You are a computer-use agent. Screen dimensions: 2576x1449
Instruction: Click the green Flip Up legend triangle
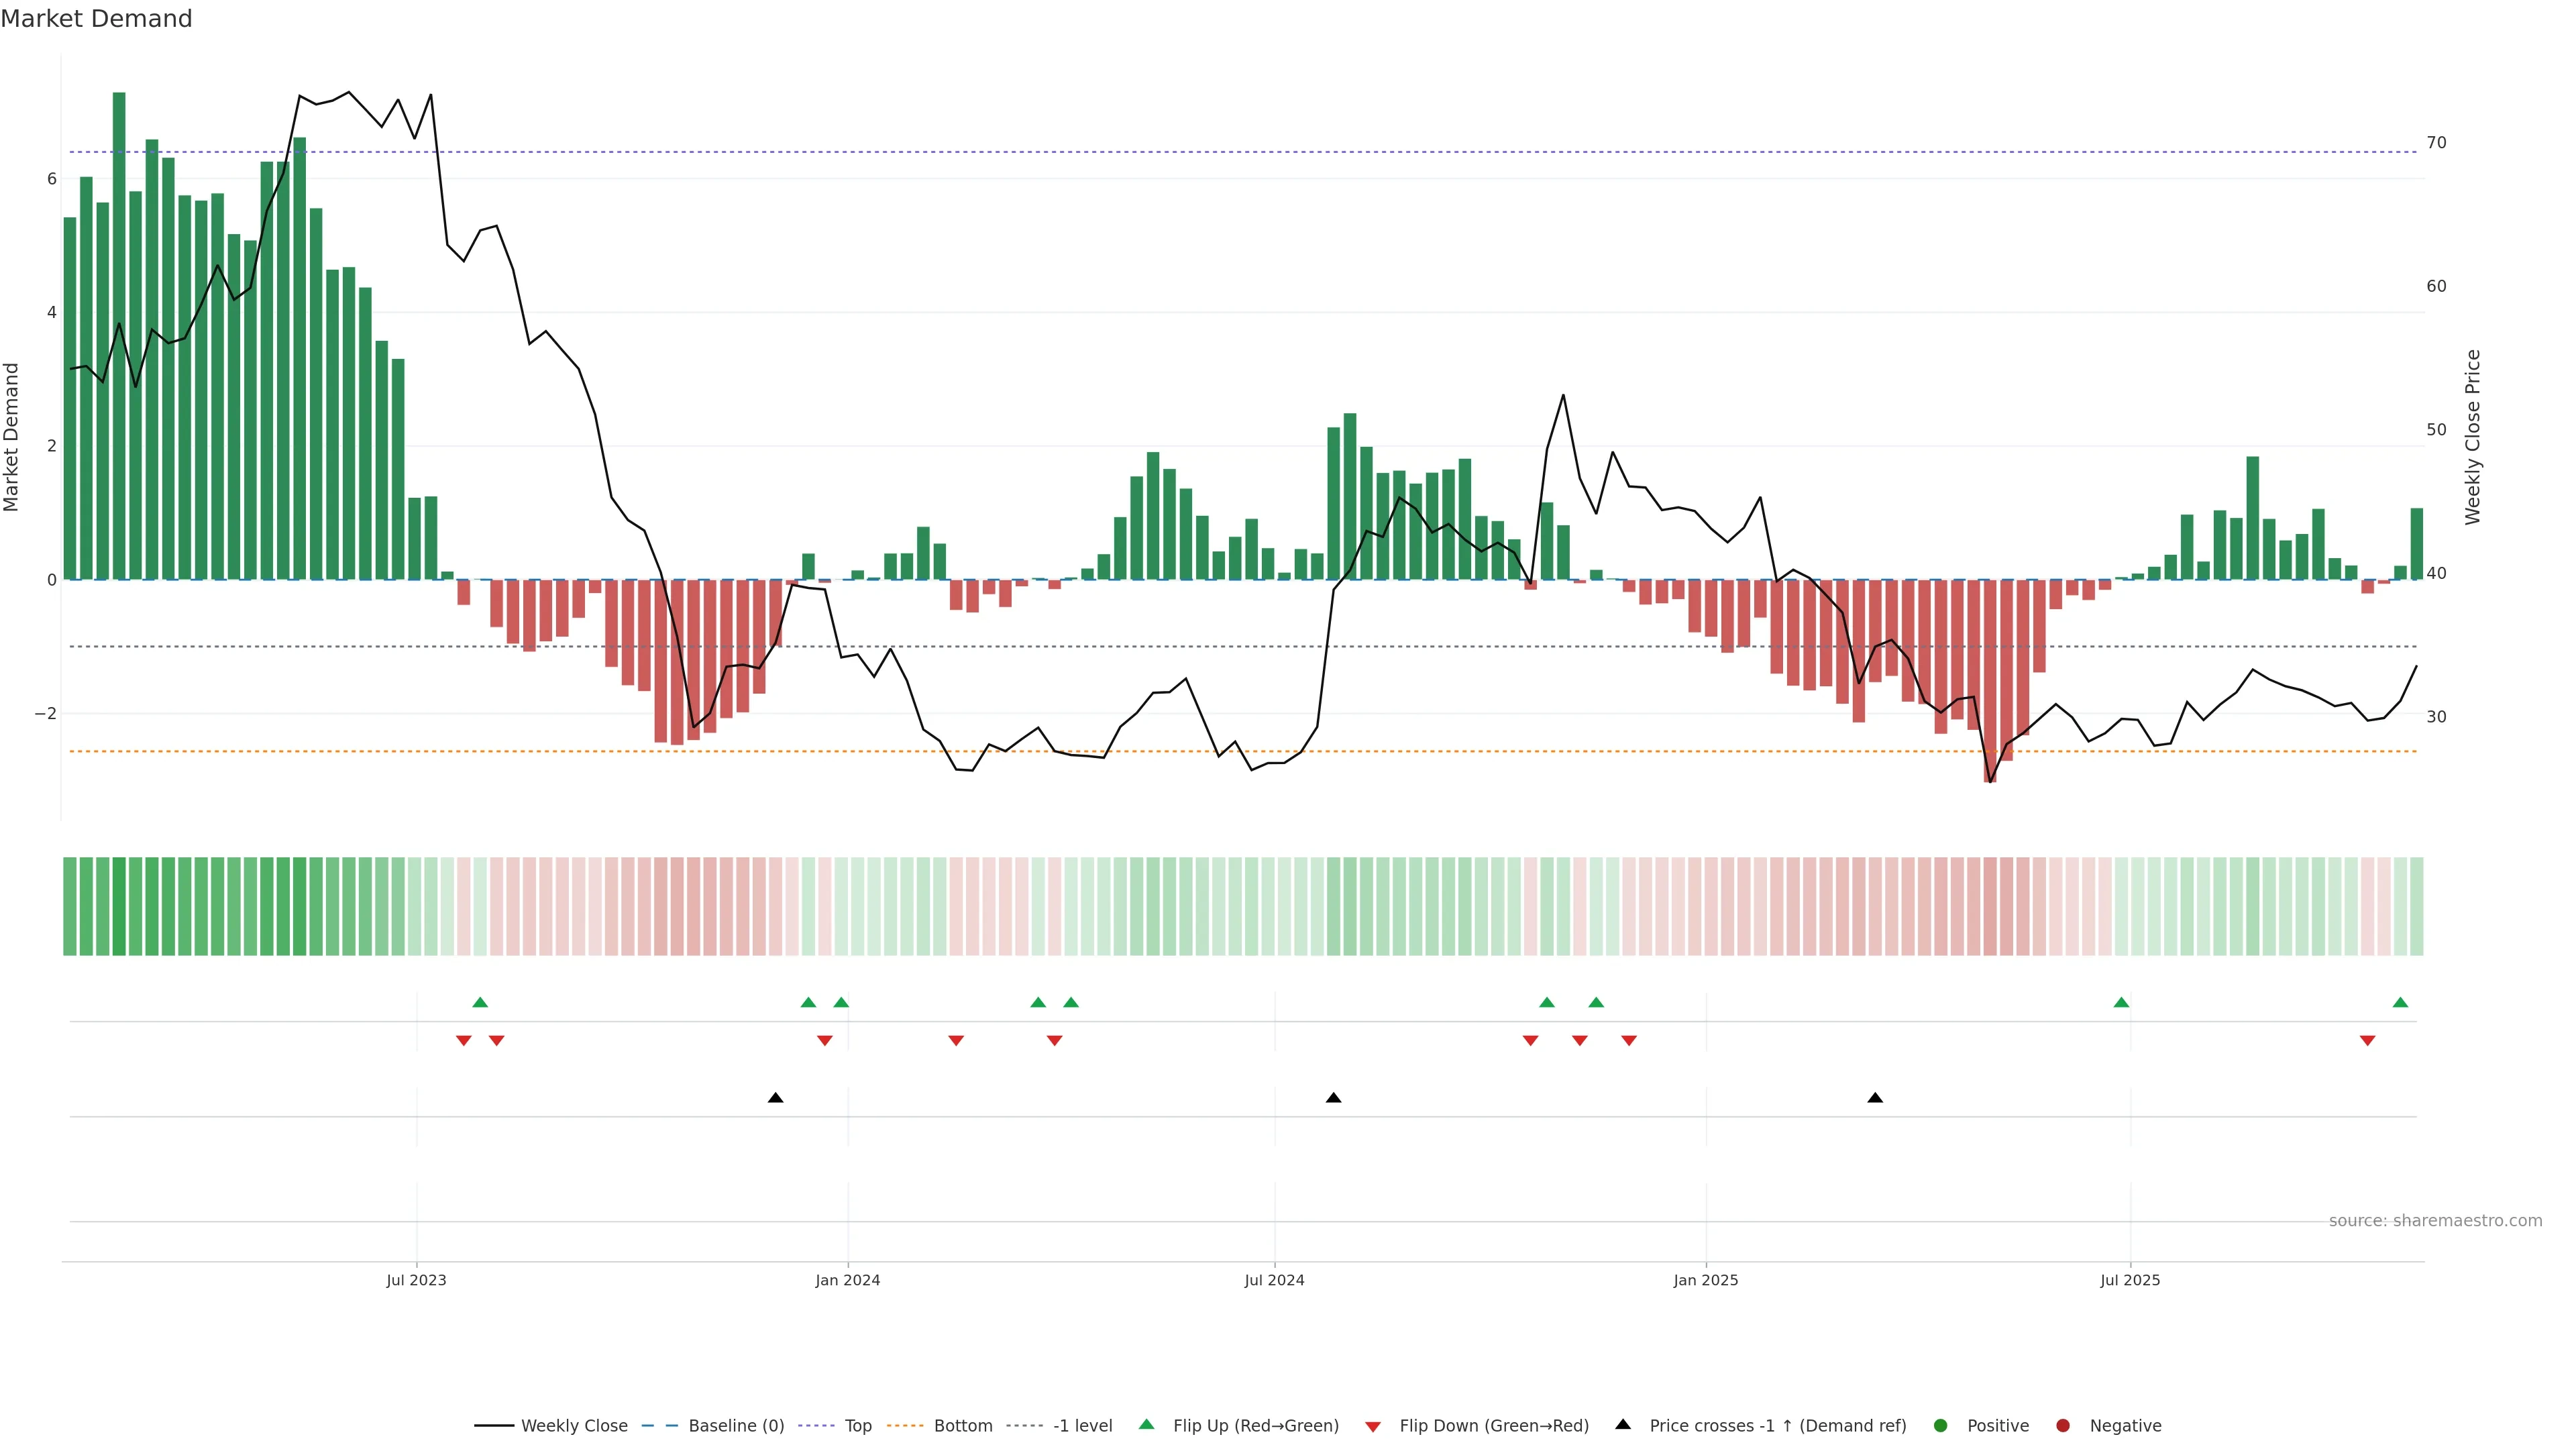(x=1146, y=1424)
